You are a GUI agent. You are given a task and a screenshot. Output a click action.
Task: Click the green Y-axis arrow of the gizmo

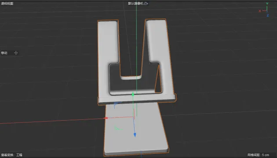(133, 94)
